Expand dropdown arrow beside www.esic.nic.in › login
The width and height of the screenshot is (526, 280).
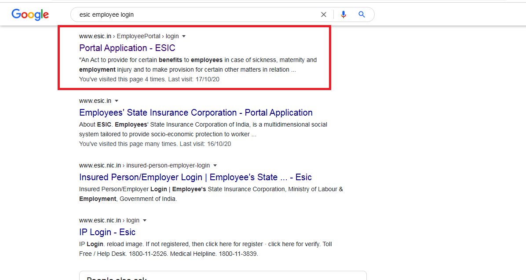tap(145, 221)
